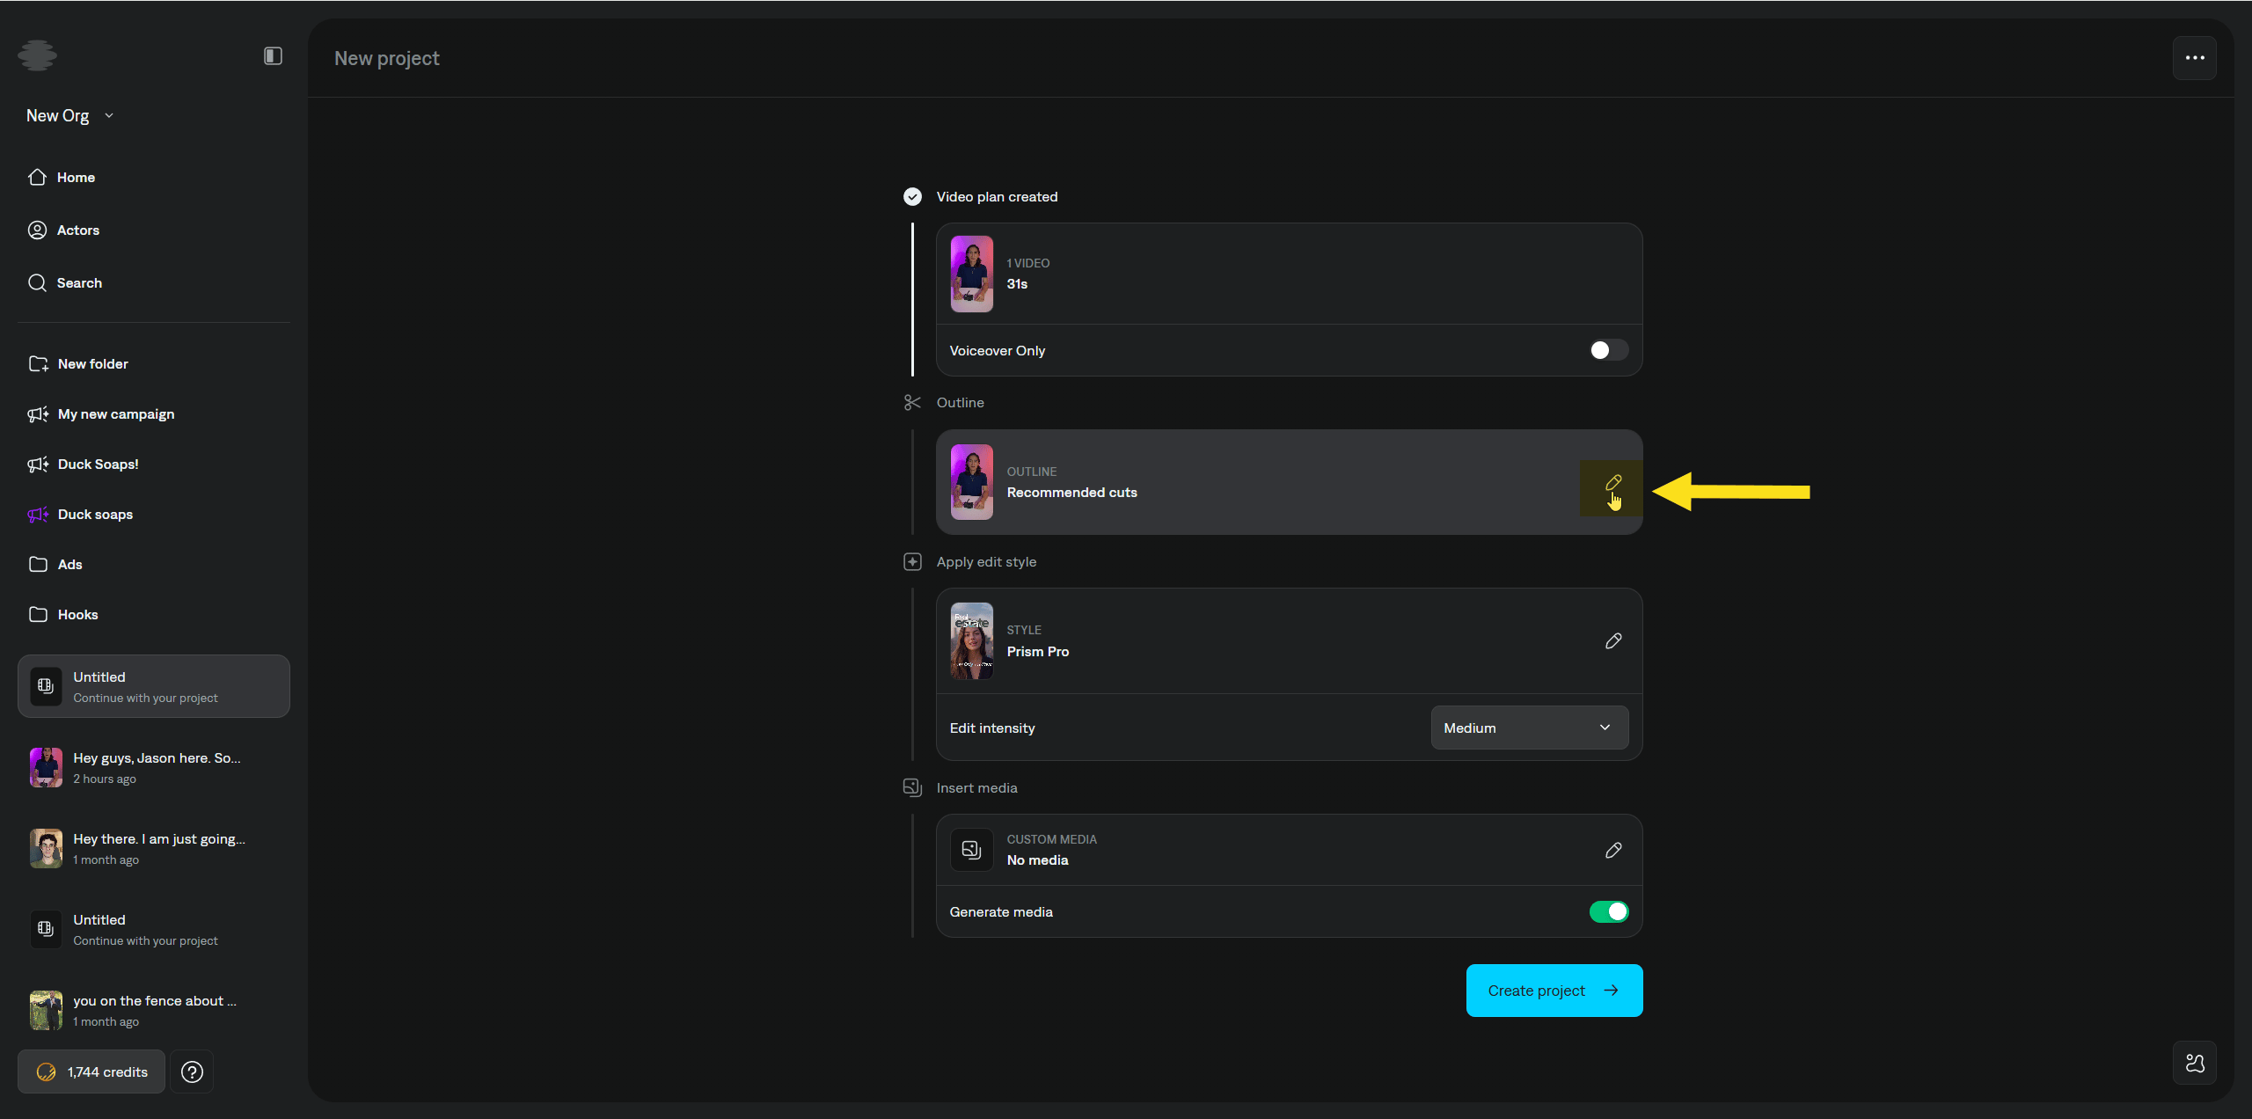This screenshot has height=1119, width=2252.
Task: Click the Prism Pro style name
Action: pyautogui.click(x=1038, y=652)
